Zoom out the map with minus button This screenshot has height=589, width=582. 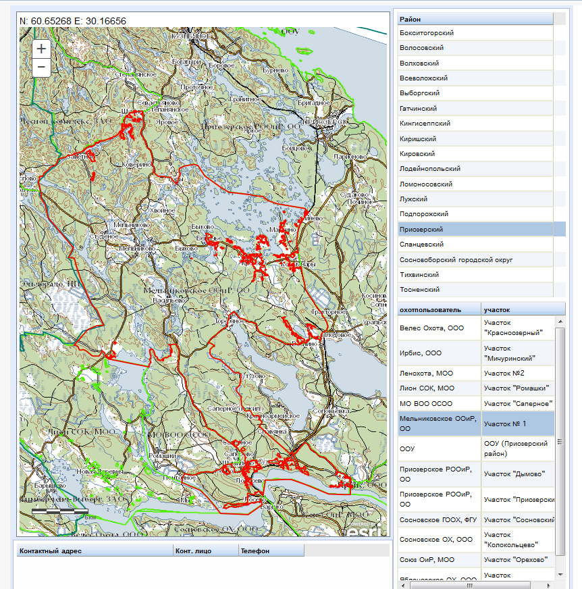tap(41, 68)
